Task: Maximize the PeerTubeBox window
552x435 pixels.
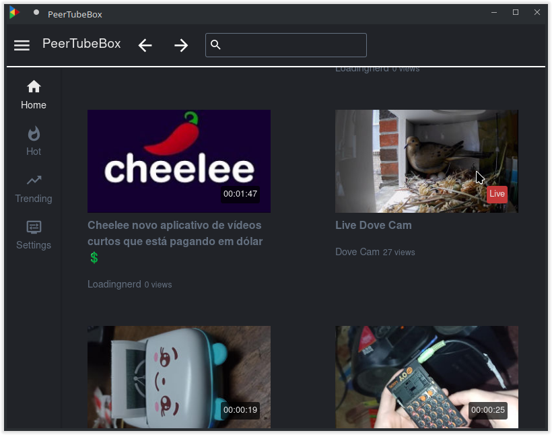Action: (x=516, y=12)
